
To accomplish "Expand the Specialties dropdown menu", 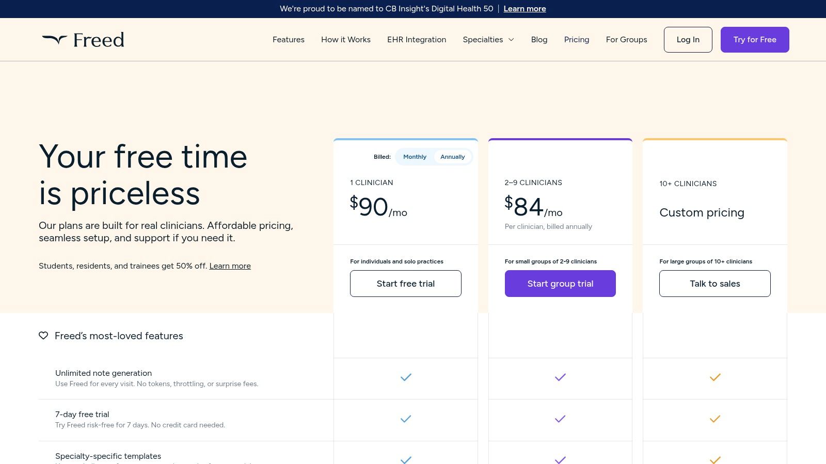I will (488, 40).
